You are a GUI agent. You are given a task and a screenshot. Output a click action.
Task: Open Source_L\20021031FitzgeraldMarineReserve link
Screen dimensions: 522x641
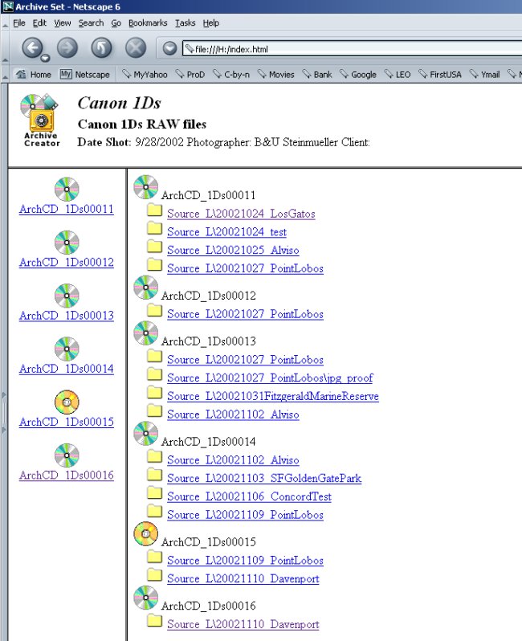(x=273, y=396)
